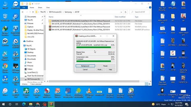Launch Google Chrome desktop shortcut
The image size is (191, 107).
coord(5,68)
